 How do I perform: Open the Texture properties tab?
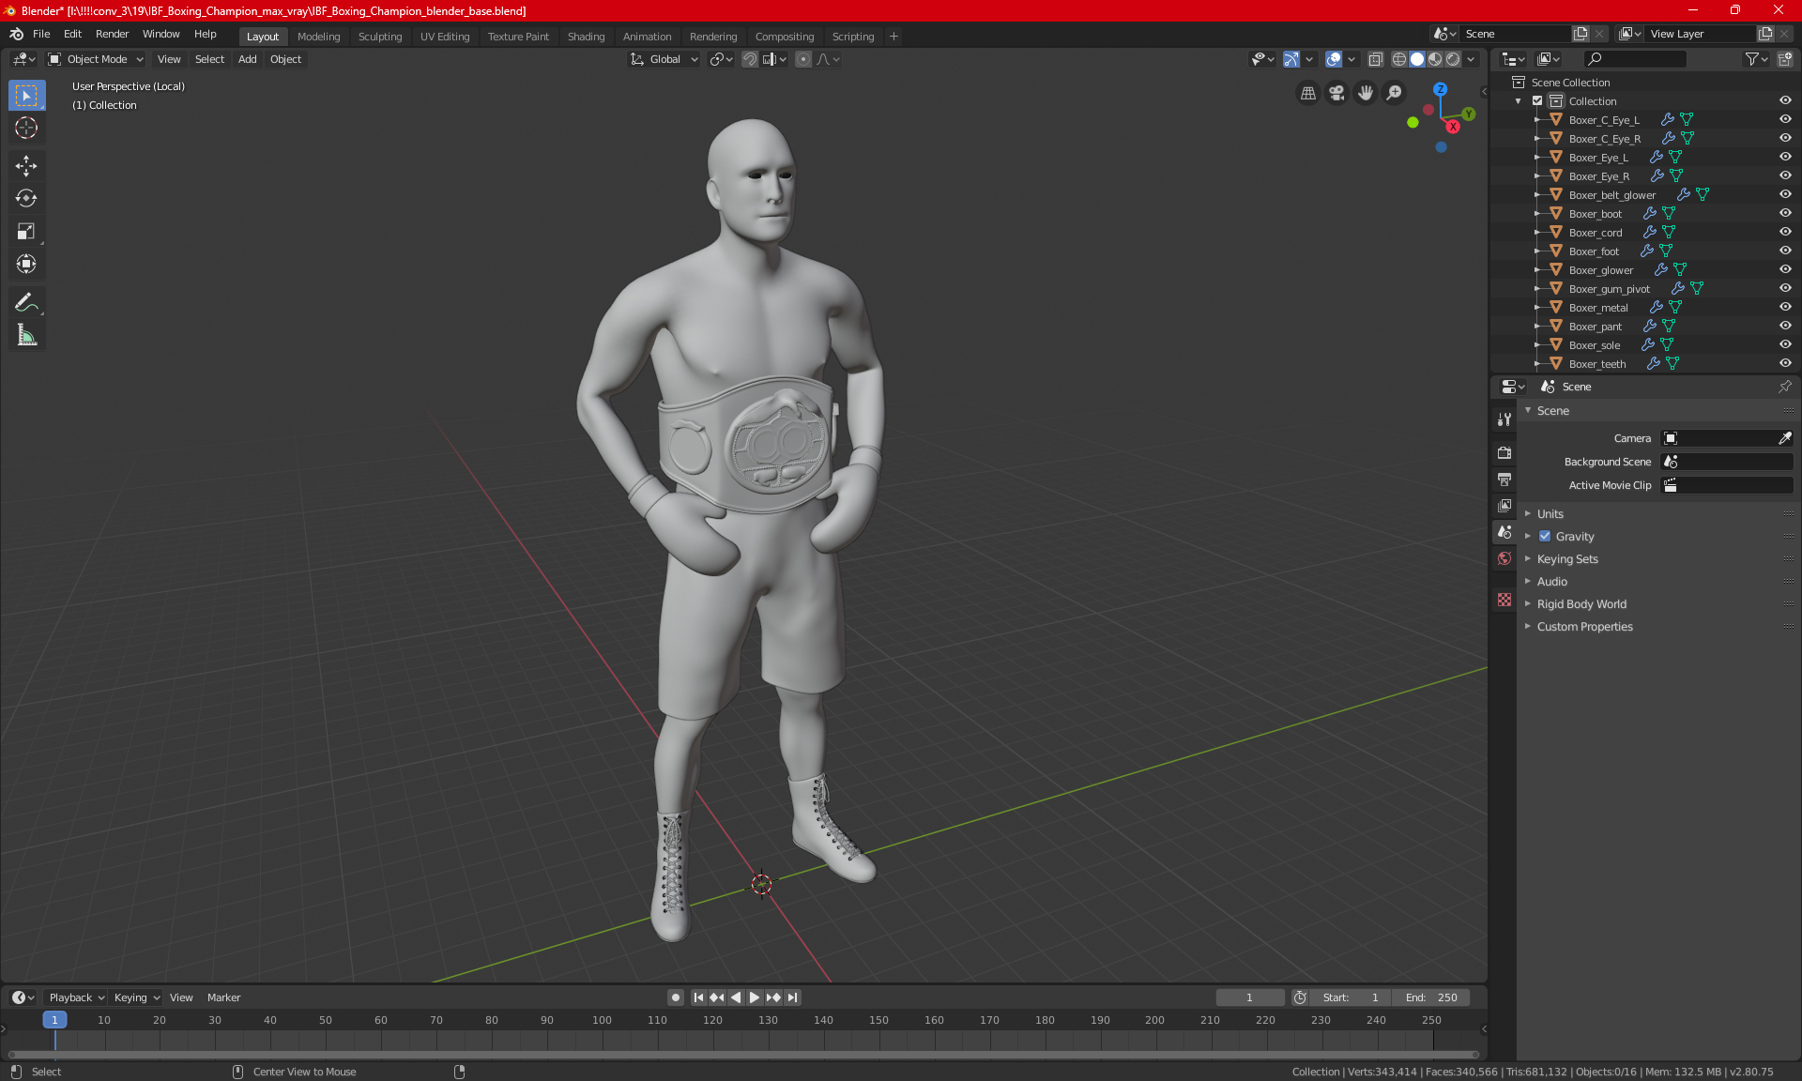[x=1504, y=600]
